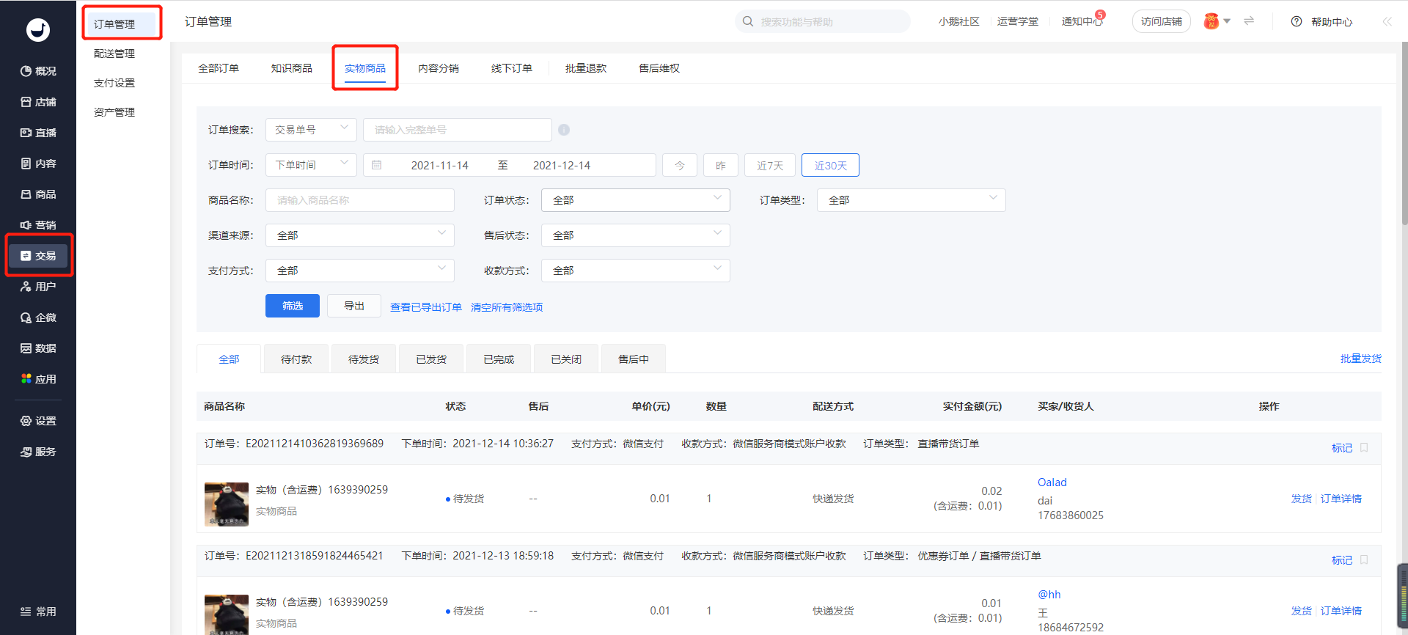The width and height of the screenshot is (1408, 635).
Task: Click the switch account arrows icon in header
Action: click(x=1249, y=21)
